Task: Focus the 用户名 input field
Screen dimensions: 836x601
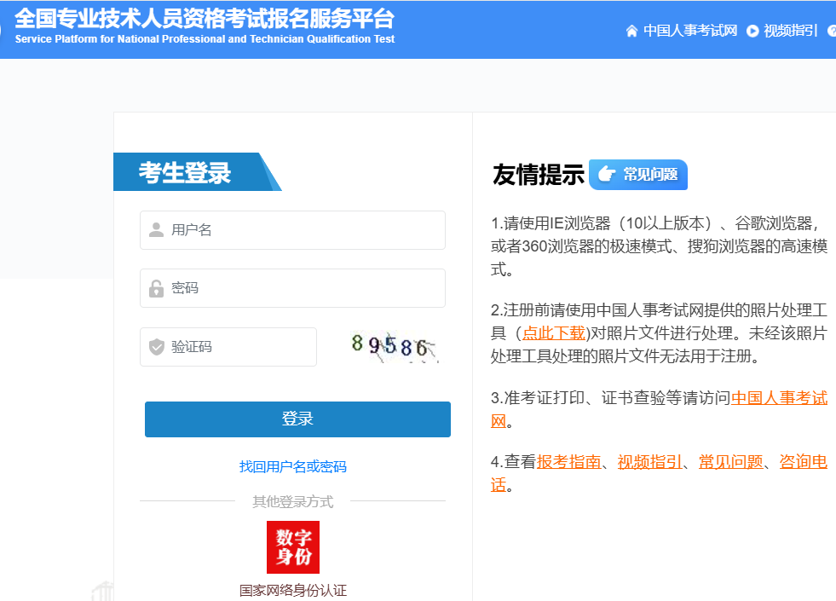Action: click(292, 230)
